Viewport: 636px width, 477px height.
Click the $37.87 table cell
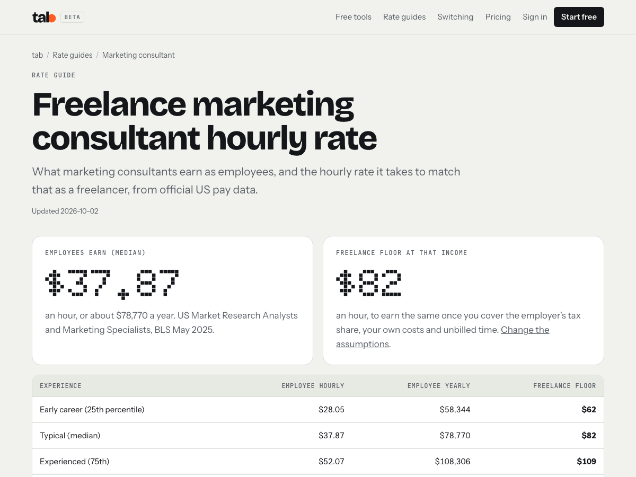coord(331,436)
